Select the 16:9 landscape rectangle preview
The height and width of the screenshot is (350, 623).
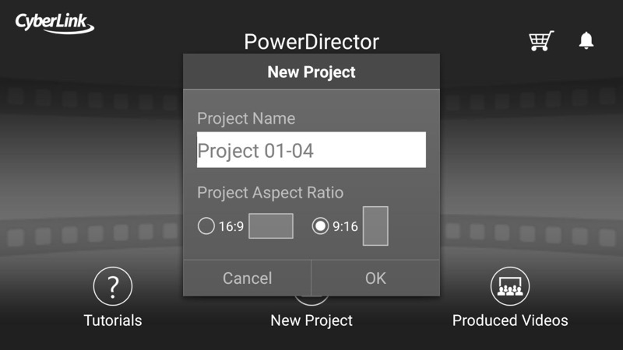pyautogui.click(x=271, y=226)
